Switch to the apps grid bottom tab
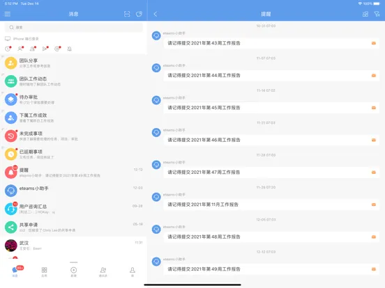Image resolution: width=385 pixels, height=288 pixels. [44, 271]
